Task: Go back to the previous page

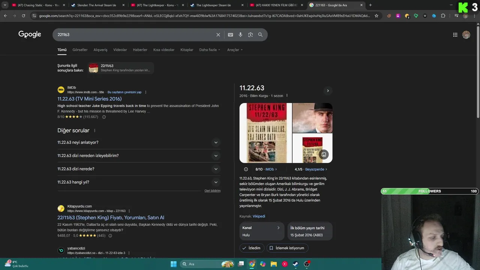Action: 5,16
